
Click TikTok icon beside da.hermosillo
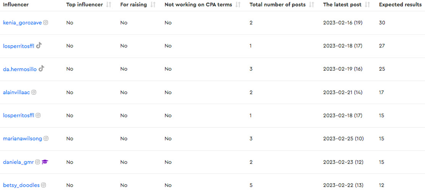pyautogui.click(x=41, y=69)
